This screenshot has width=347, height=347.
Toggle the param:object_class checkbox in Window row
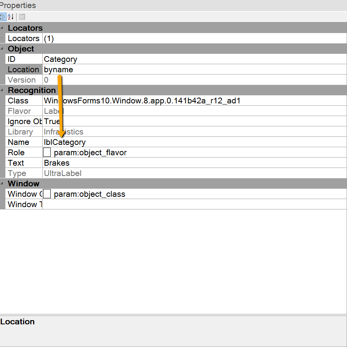pyautogui.click(x=47, y=194)
